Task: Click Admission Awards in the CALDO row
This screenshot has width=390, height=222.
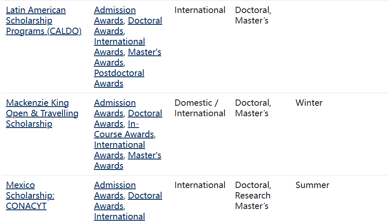Action: [x=115, y=10]
